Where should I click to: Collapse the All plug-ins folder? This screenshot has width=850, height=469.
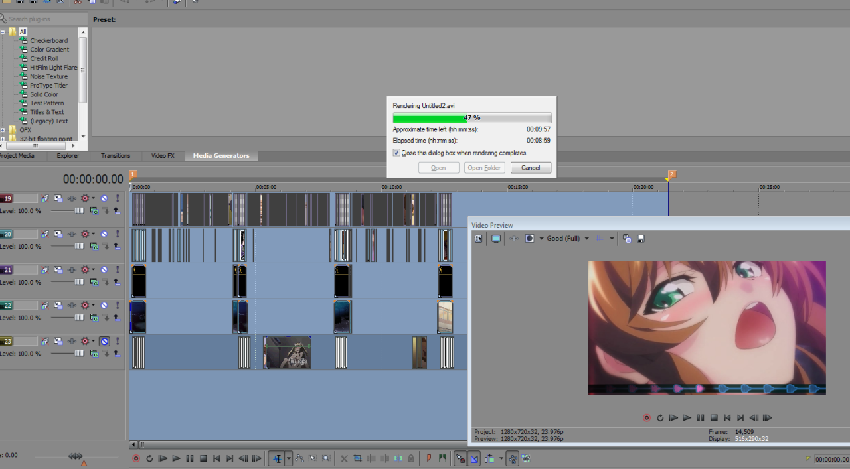point(3,32)
